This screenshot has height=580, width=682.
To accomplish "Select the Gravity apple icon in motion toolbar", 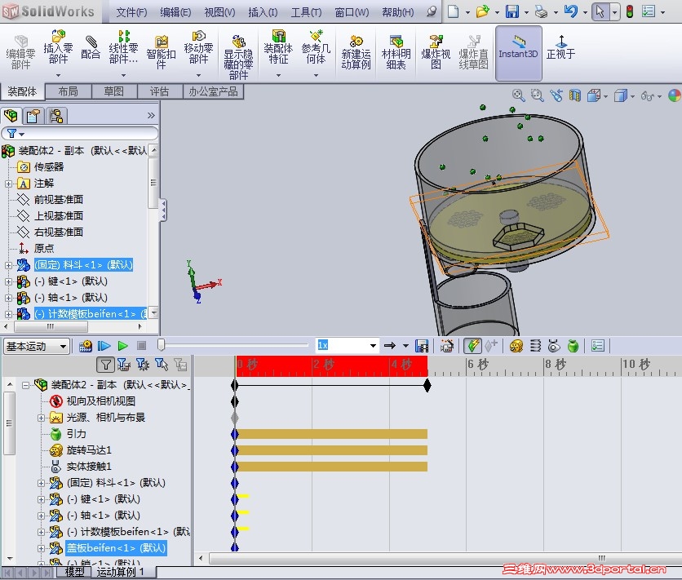I will pos(573,345).
